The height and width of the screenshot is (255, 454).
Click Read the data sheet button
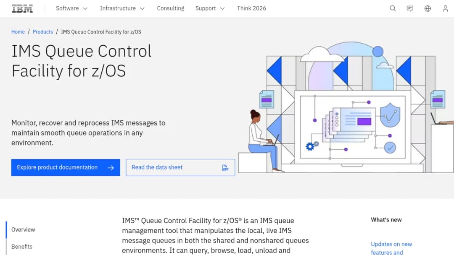[180, 167]
